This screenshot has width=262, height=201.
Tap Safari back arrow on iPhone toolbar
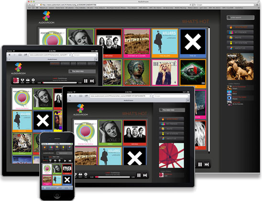click(44, 188)
